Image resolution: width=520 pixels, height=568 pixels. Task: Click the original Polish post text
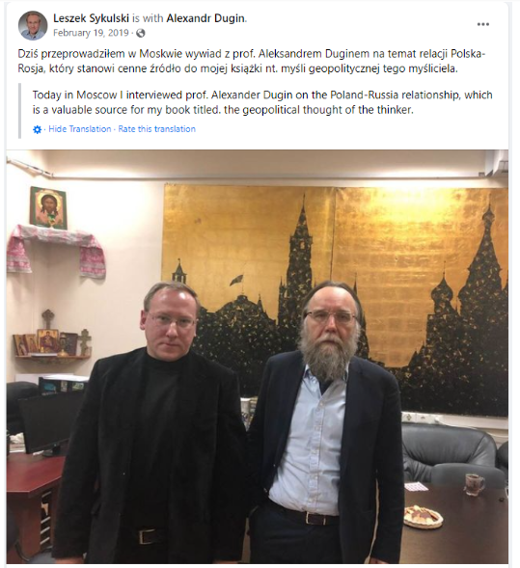(x=252, y=61)
